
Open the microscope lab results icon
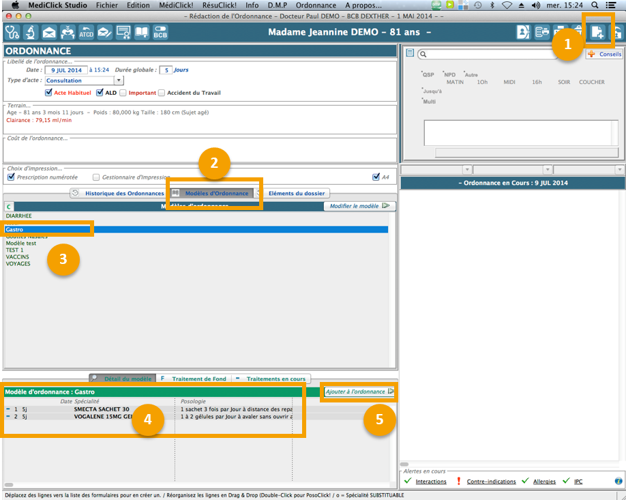(x=31, y=32)
